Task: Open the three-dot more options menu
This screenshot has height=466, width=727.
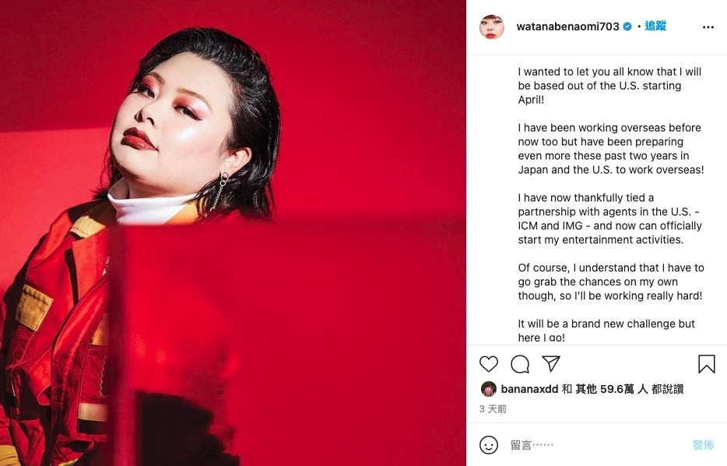Action: 708,27
